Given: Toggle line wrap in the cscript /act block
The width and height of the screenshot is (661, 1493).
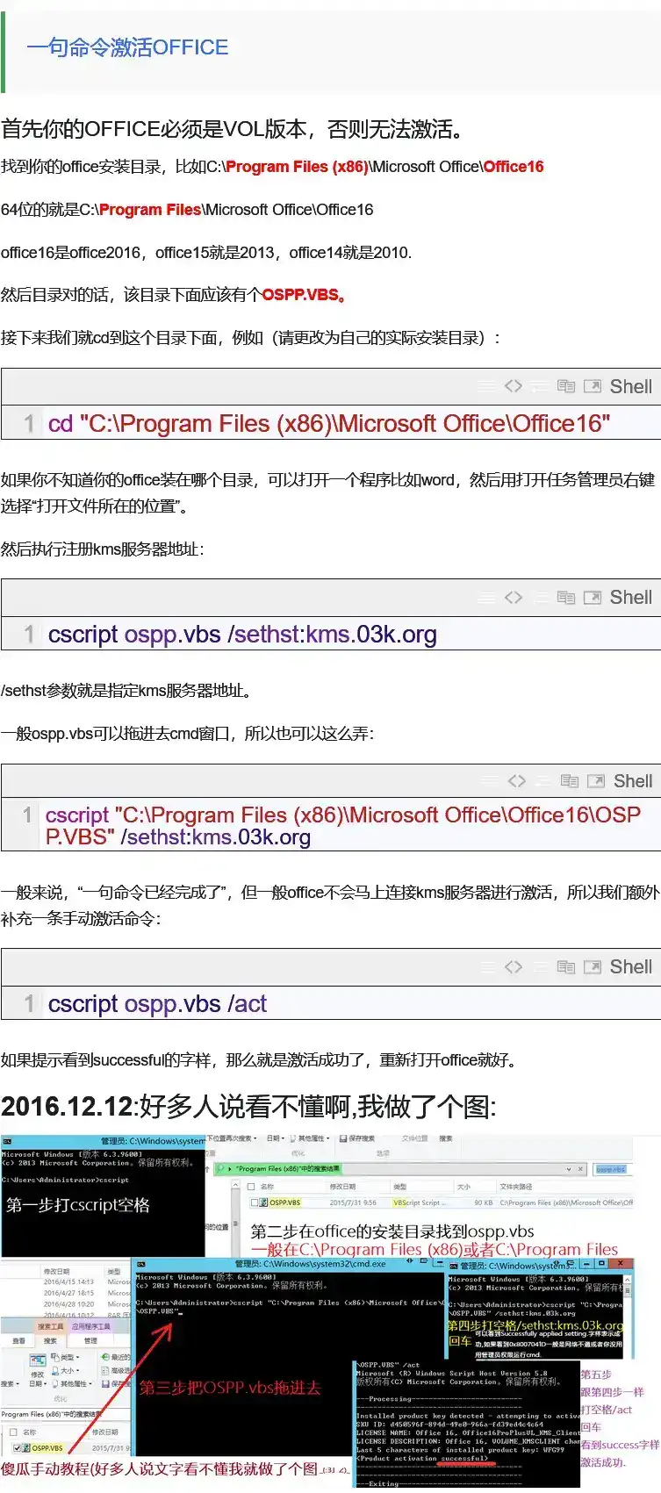Looking at the screenshot, I should tap(540, 967).
